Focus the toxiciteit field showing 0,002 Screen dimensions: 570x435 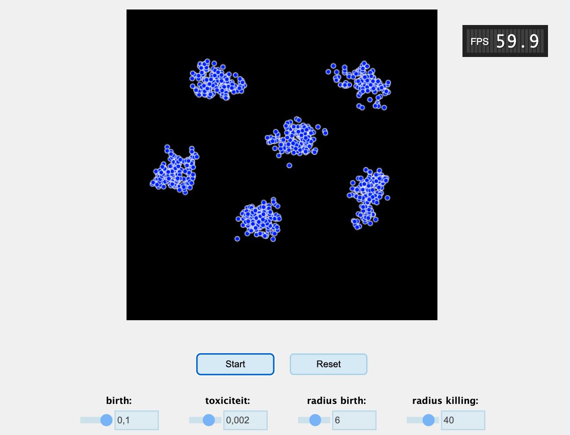point(245,420)
